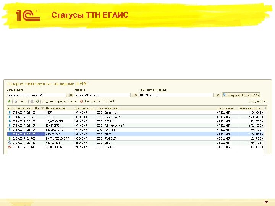This screenshot has width=275, height=206.
Task: Click blue arrow icon in ТД Мегаполис row
Action: tap(10, 126)
